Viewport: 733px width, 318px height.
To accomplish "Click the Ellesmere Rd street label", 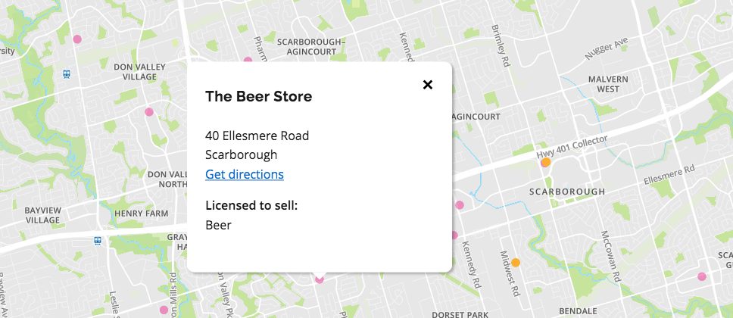I will pyautogui.click(x=669, y=174).
